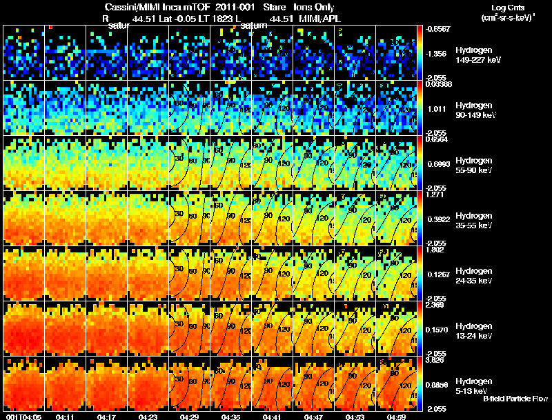Select the 04:17 time axis label
The height and width of the screenshot is (420, 552).
(106, 417)
